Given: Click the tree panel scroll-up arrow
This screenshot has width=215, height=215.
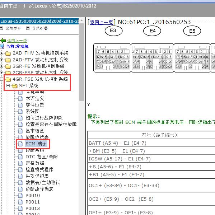Looking at the screenshot, I should pos(82,21).
